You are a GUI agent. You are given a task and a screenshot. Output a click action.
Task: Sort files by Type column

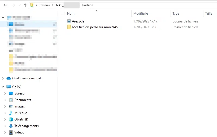point(176,14)
